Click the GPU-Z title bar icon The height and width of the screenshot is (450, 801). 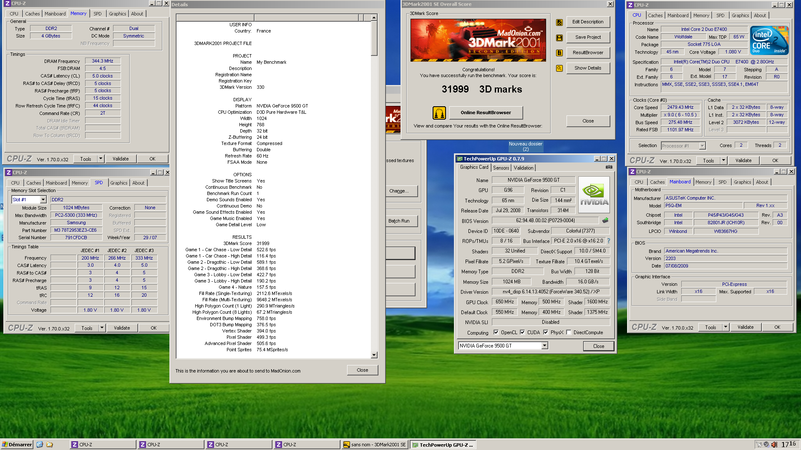tap(460, 159)
